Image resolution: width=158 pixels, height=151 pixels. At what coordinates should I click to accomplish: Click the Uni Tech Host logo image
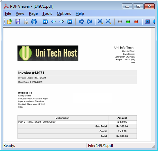[48, 53]
